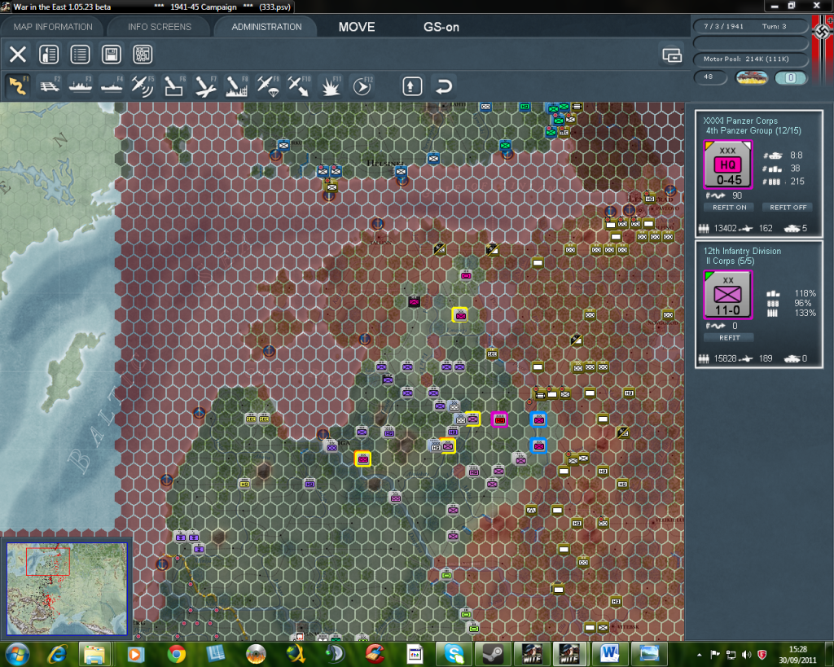Open Microsoft Word from the taskbar
The height and width of the screenshot is (667, 834).
(x=610, y=654)
